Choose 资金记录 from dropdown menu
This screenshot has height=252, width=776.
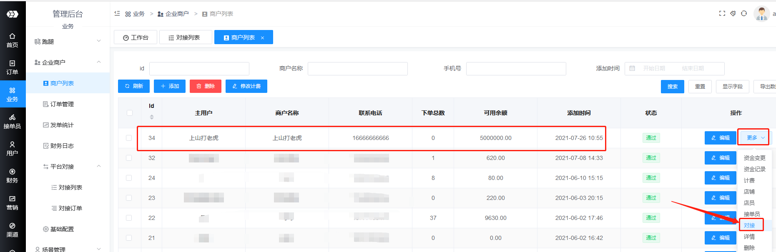(x=754, y=169)
